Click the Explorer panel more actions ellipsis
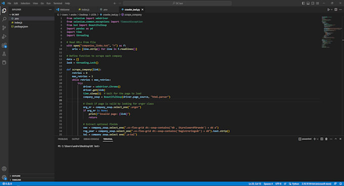The width and height of the screenshot is (344, 186). (50, 10)
